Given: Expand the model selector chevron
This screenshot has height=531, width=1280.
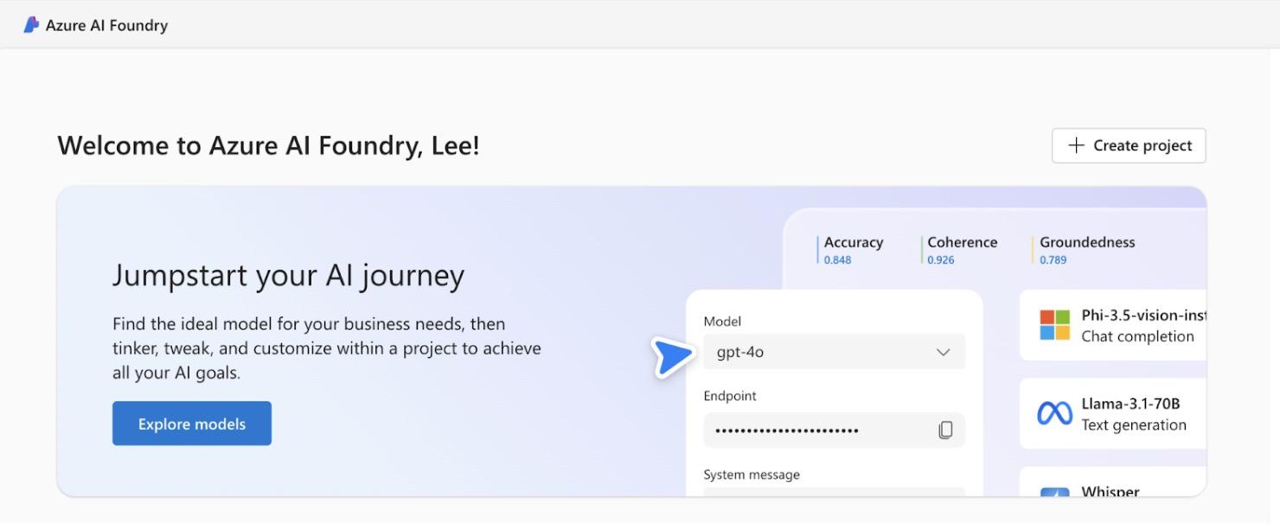Looking at the screenshot, I should pos(942,351).
